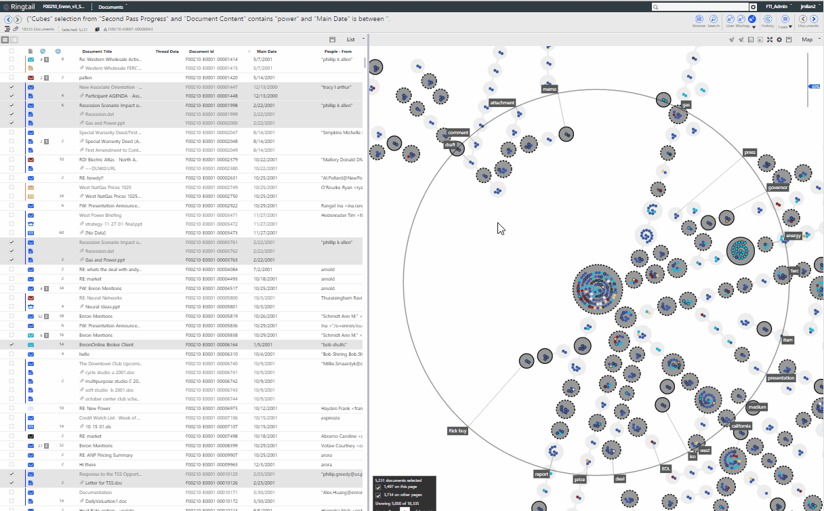
Task: Click the paperclip icon near document count
Action: click(x=16, y=29)
